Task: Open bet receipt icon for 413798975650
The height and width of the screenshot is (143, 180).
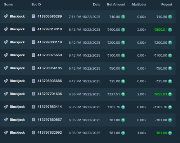Action: tap(33, 55)
